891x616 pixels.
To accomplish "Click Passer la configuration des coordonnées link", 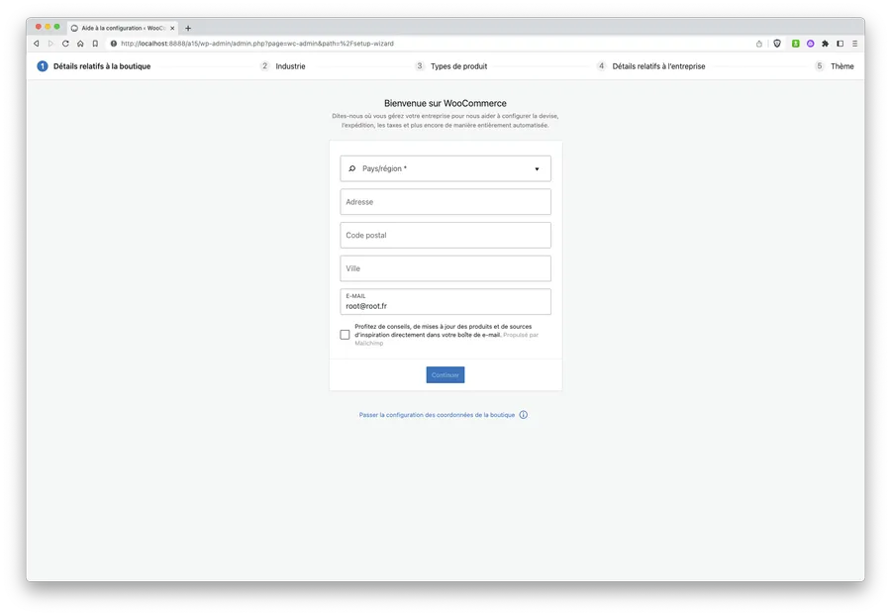I will click(x=437, y=415).
